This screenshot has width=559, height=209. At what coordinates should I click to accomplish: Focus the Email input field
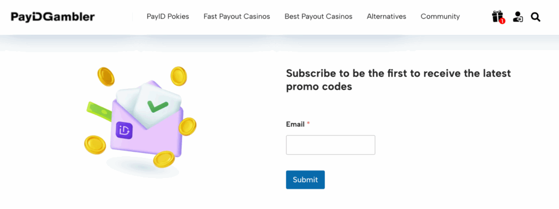330,145
